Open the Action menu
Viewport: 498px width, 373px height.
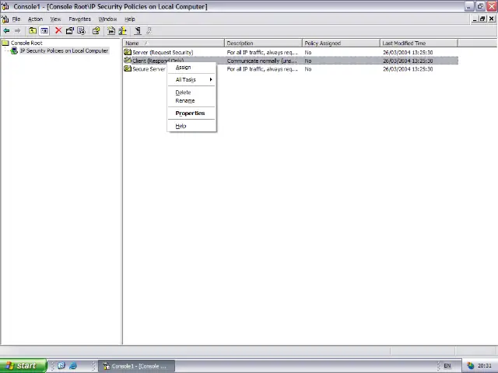point(35,19)
